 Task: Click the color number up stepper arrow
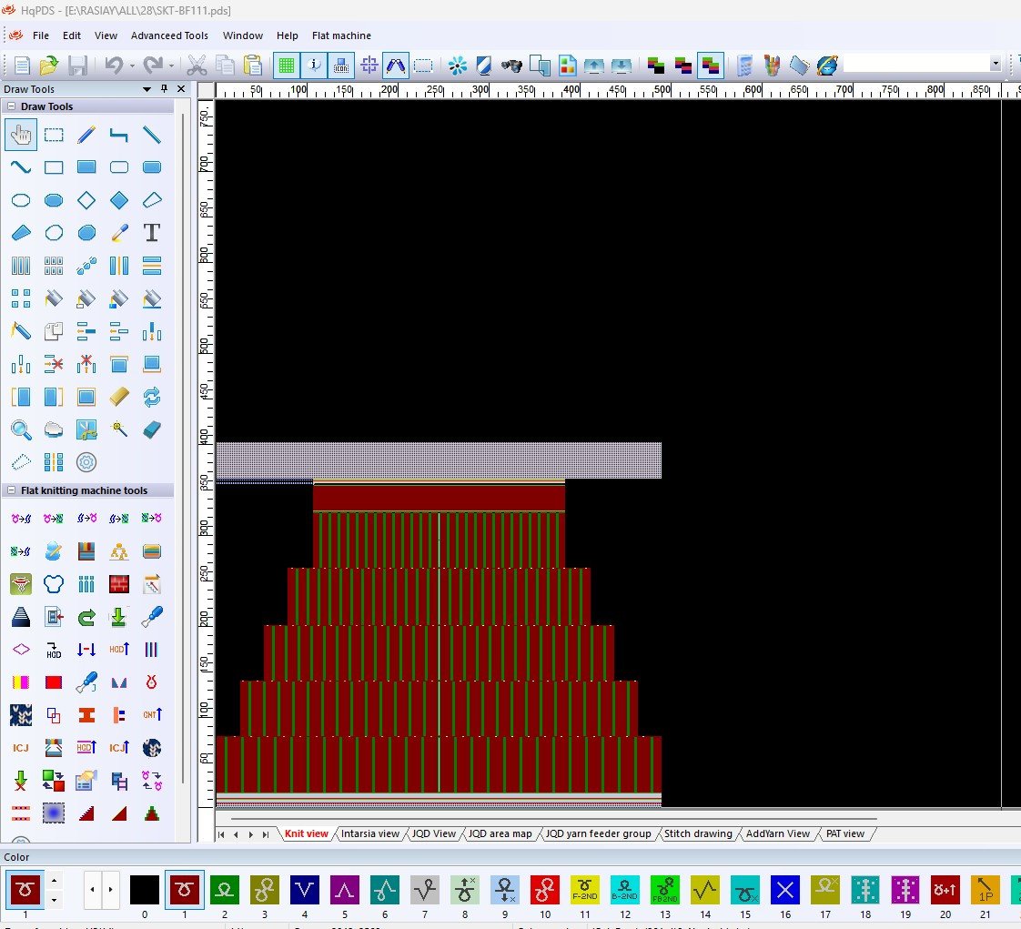54,880
